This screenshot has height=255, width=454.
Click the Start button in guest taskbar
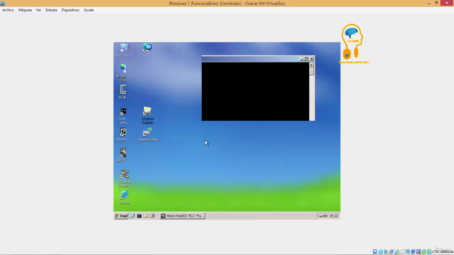click(x=121, y=216)
